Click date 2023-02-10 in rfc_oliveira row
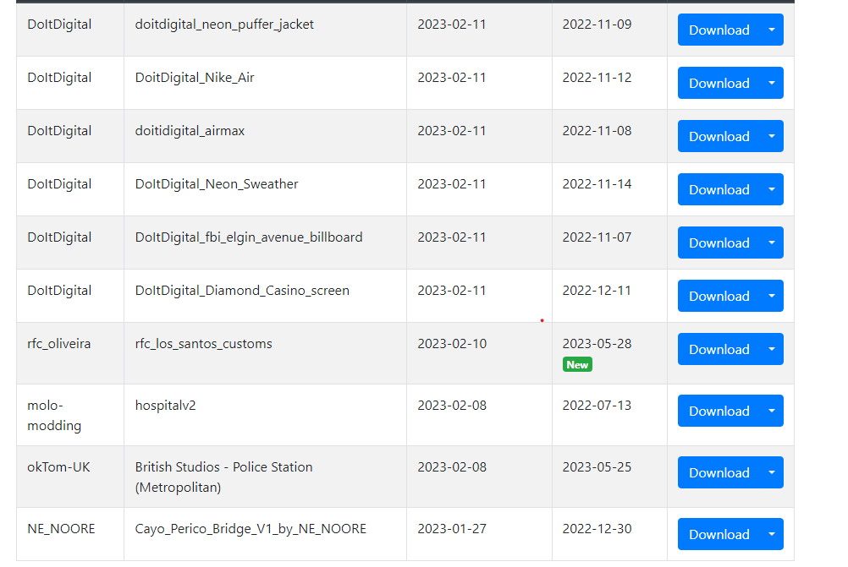 tap(452, 343)
